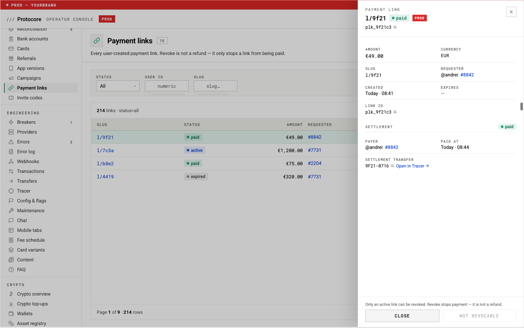Click the Config & flags flag icon
Viewport: 524px width, 328px height.
pyautogui.click(x=11, y=201)
